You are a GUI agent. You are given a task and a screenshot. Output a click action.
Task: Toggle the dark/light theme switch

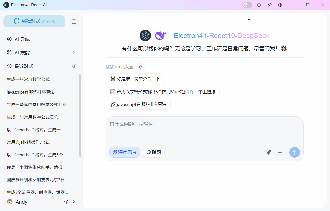(x=247, y=5)
